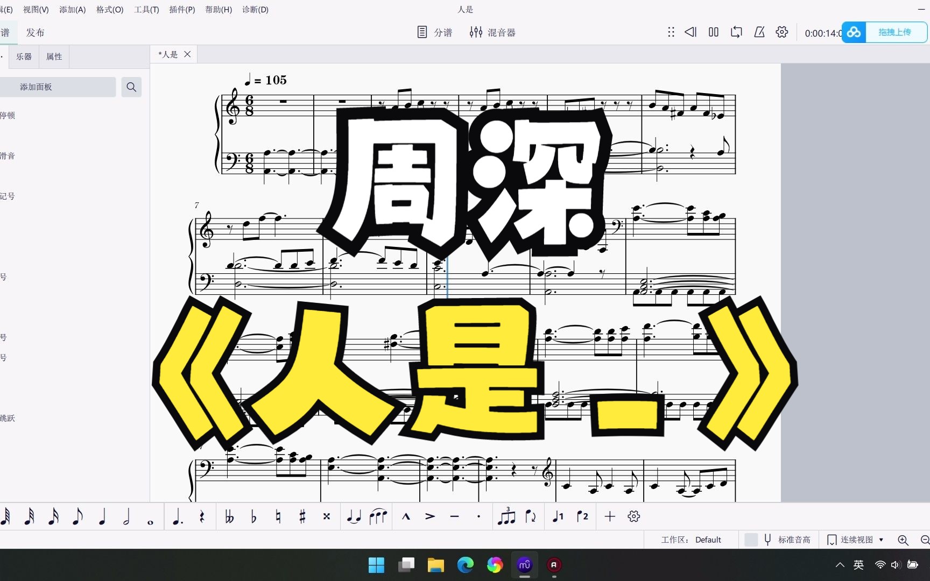Screen dimensions: 930x581
Task: Open File Explorer from taskbar
Action: (435, 565)
